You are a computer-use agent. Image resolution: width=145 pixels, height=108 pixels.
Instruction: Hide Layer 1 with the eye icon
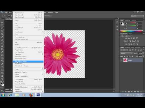tap(121, 60)
